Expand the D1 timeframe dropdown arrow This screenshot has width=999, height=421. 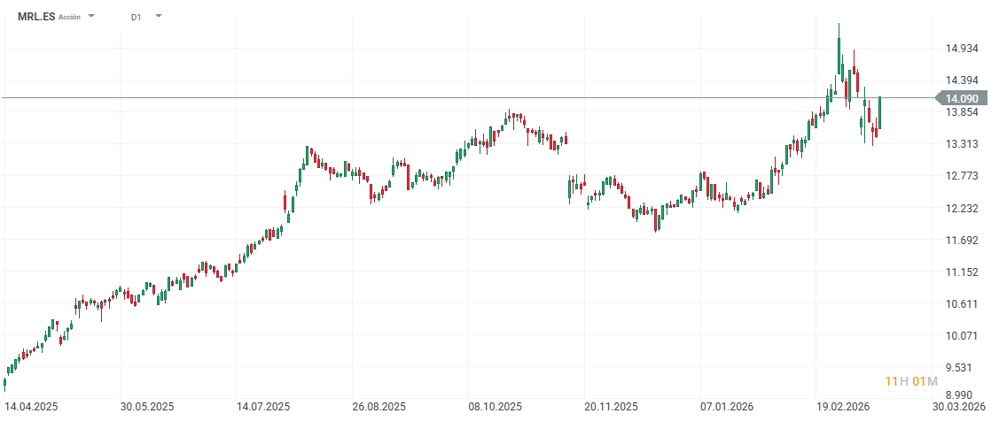158,17
